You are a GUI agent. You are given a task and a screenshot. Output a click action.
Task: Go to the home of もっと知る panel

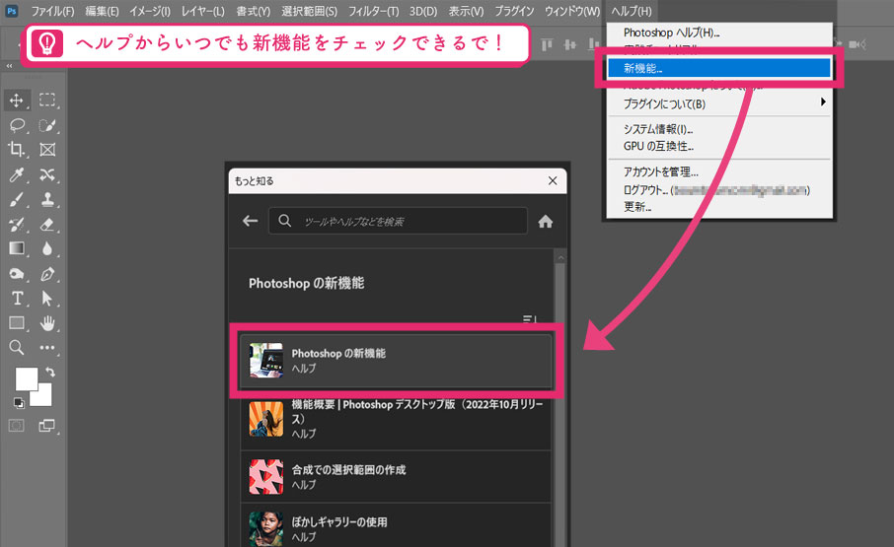pyautogui.click(x=546, y=222)
